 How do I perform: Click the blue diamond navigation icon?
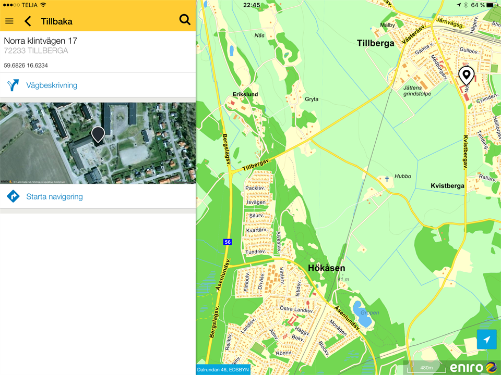click(x=13, y=197)
